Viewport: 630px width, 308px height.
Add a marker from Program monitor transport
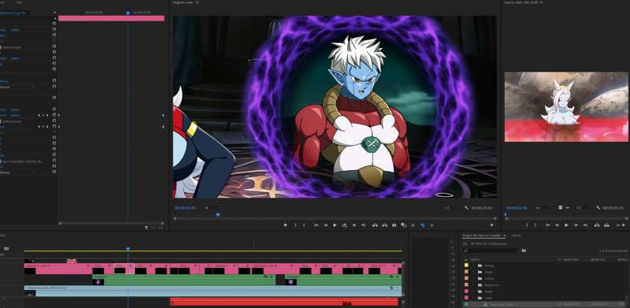285,225
